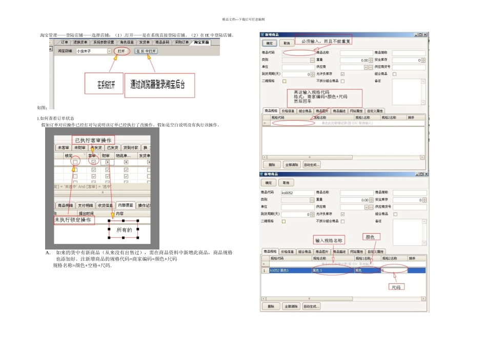This screenshot has height=345, width=487.
Task: Toggle 允许负库存 checkbox in ko0052 新增商品 window
Action: coord(342,214)
